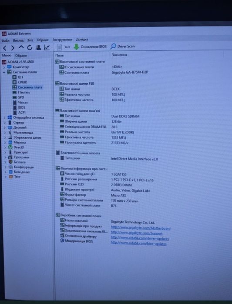232x304 pixels.
Task: Click the Forward navigation arrow
Action: [13, 48]
